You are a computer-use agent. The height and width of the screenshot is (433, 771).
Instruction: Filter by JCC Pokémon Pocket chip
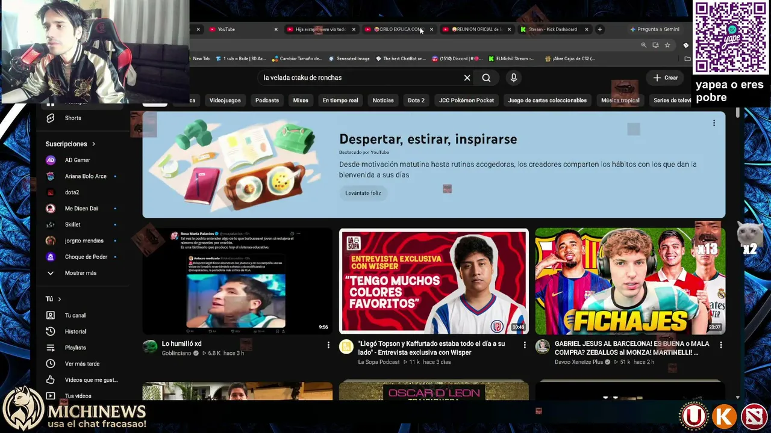click(466, 100)
